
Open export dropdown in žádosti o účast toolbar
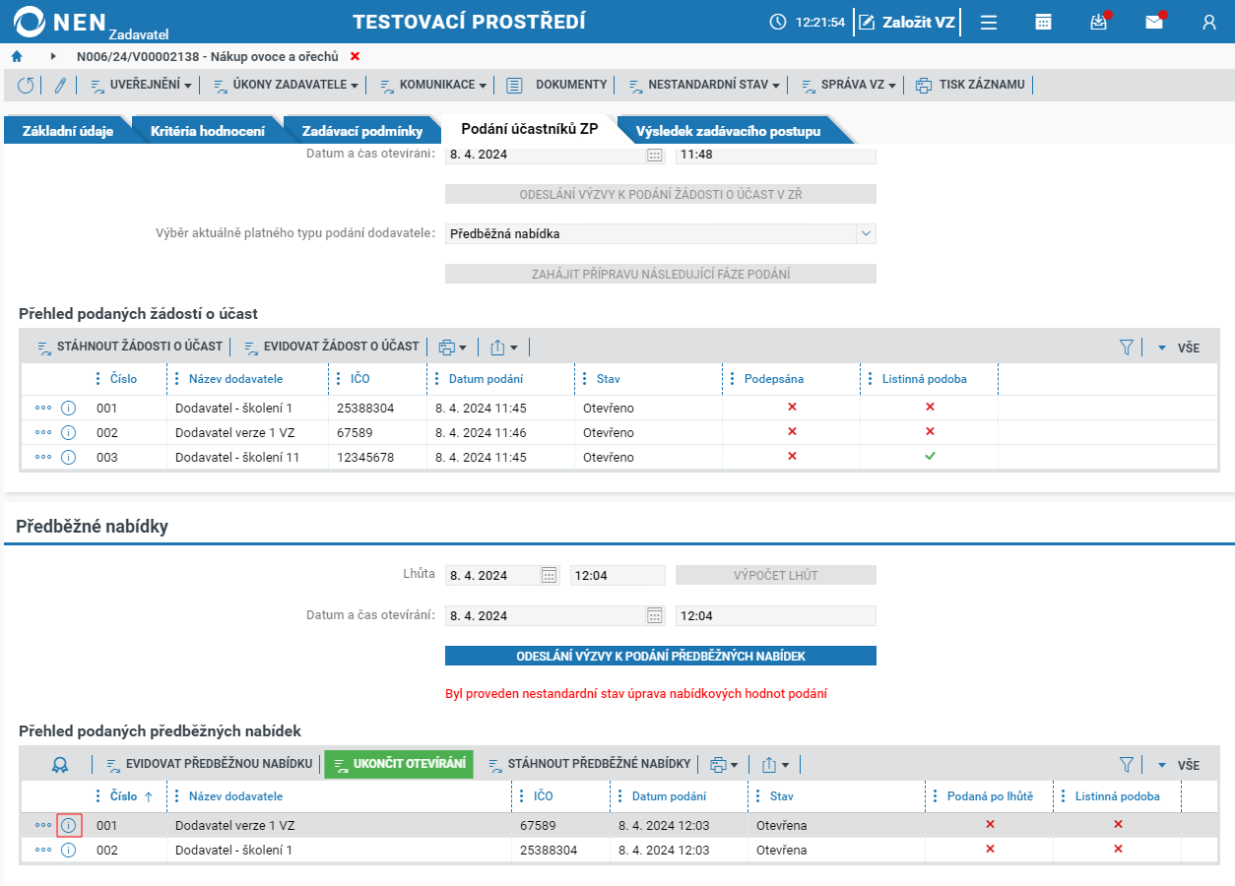point(503,347)
